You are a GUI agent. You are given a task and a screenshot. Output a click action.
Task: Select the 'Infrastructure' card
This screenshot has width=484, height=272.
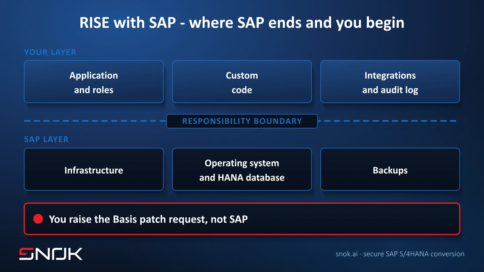(x=94, y=169)
